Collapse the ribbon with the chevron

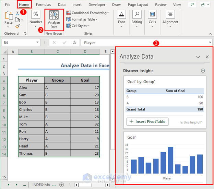(210, 34)
